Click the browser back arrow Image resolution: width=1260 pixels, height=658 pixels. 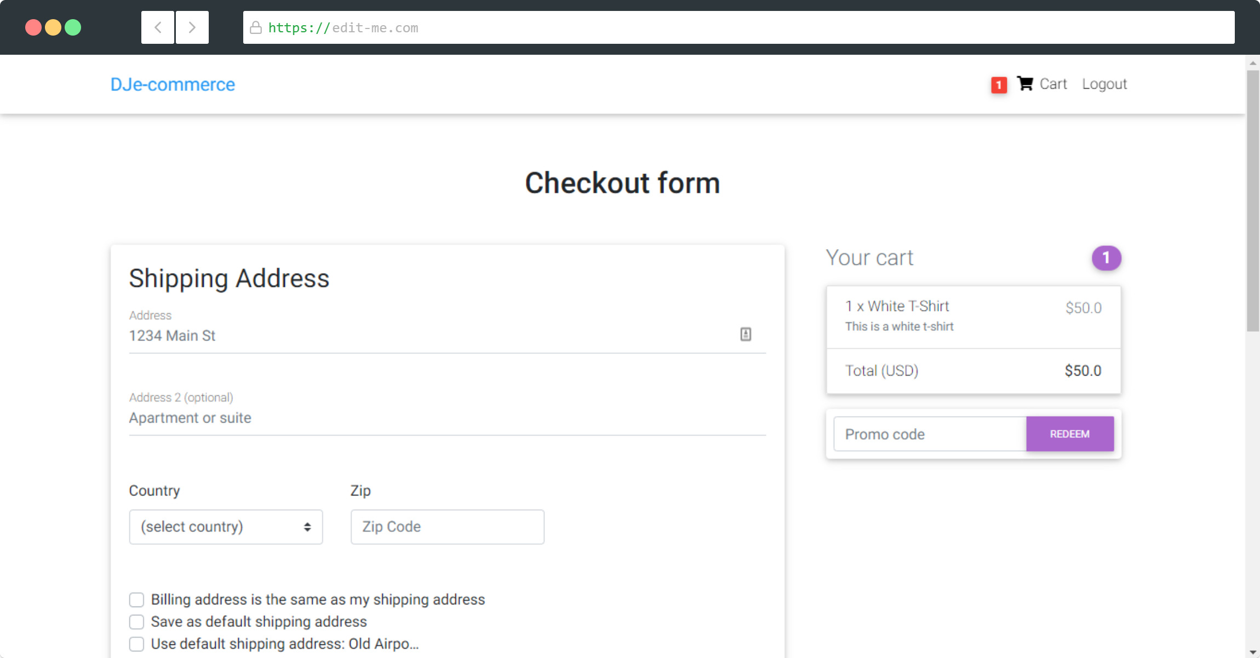click(158, 27)
